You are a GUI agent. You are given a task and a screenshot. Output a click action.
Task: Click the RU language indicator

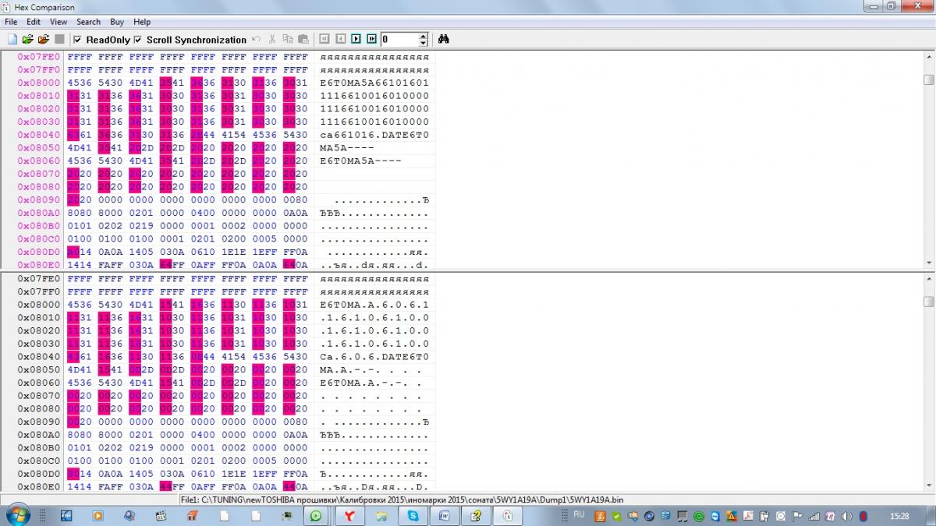click(579, 514)
